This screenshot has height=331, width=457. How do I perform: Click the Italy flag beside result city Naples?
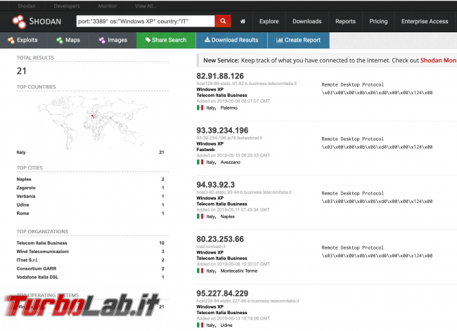[x=200, y=216]
